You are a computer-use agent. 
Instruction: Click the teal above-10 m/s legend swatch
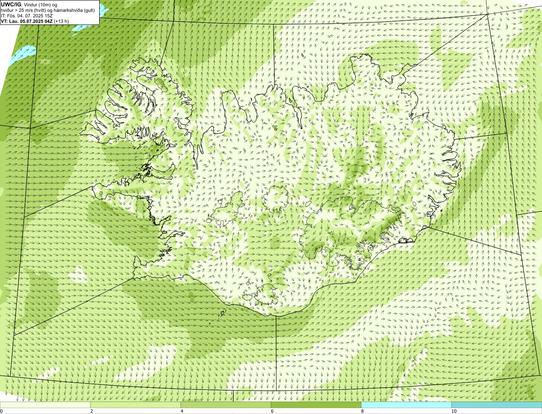pos(497,405)
